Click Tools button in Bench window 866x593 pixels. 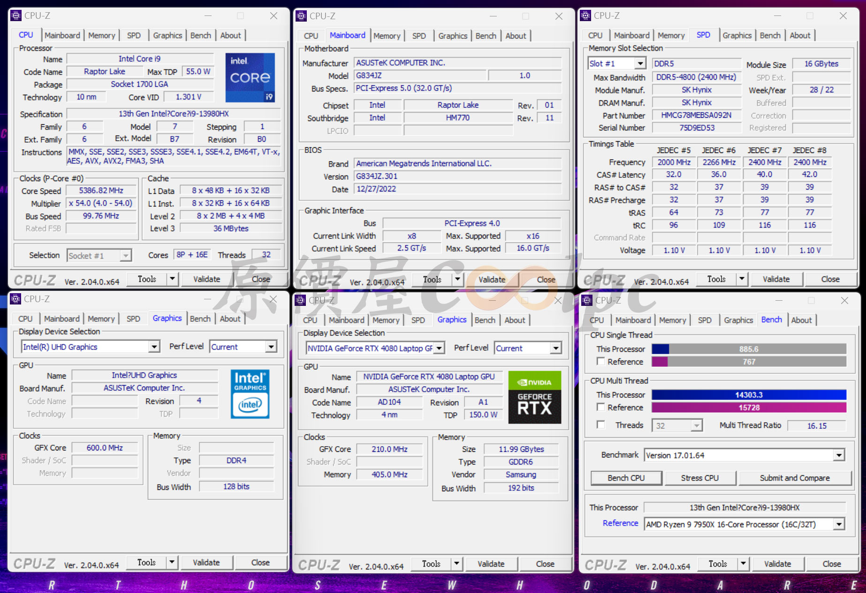pyautogui.click(x=718, y=563)
